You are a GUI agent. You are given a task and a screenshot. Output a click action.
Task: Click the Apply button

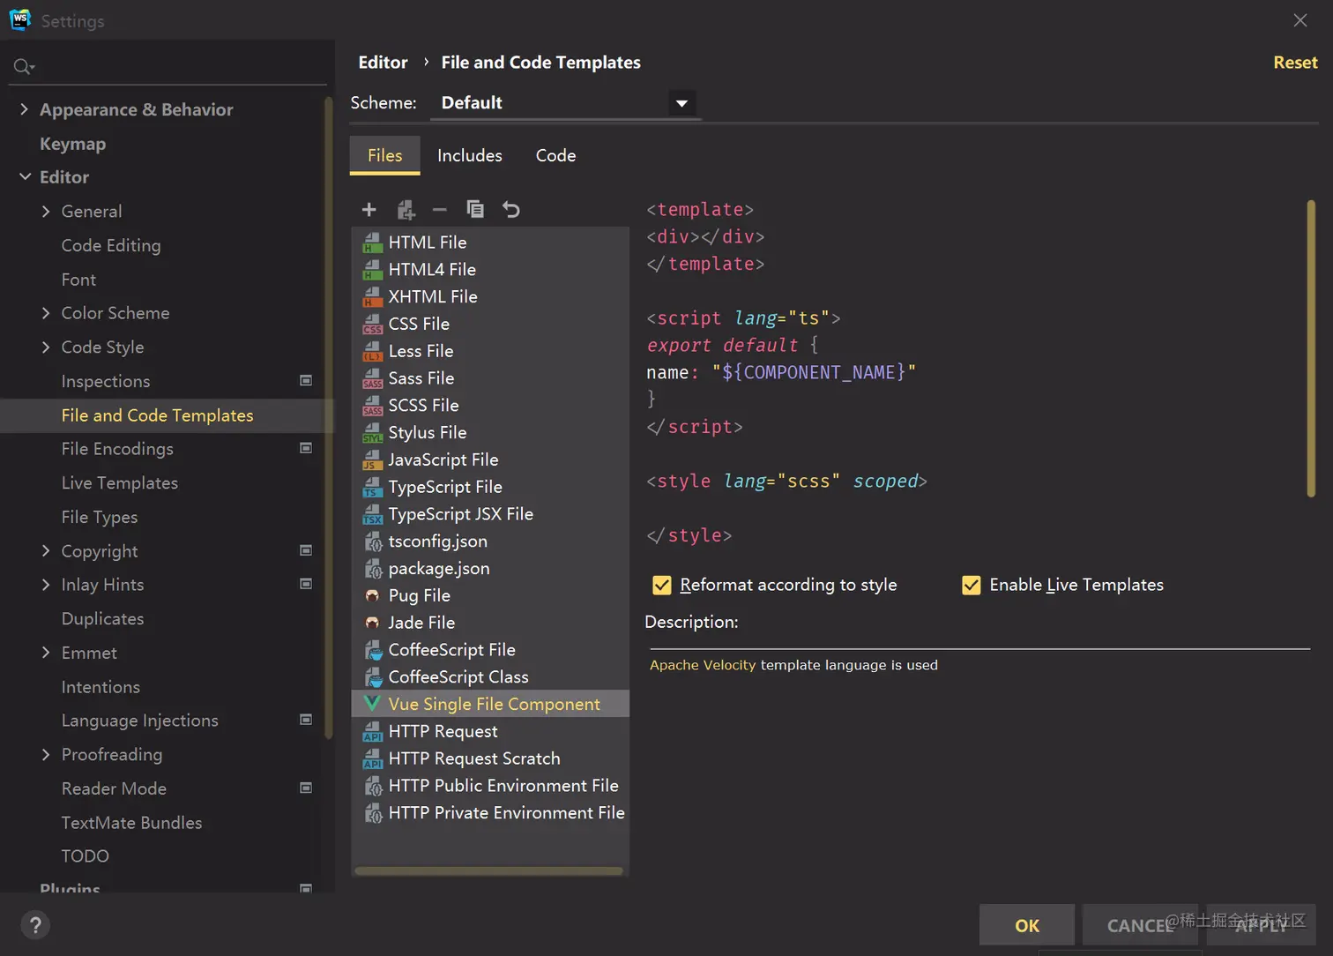pyautogui.click(x=1261, y=925)
